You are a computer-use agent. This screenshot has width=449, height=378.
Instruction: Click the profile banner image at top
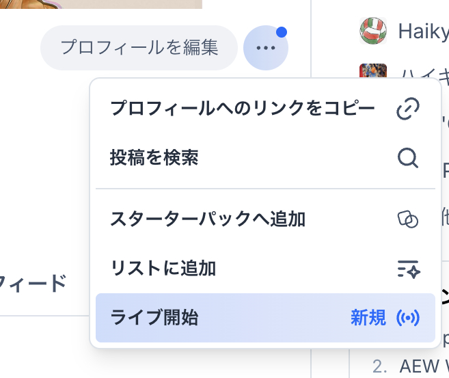101,4
